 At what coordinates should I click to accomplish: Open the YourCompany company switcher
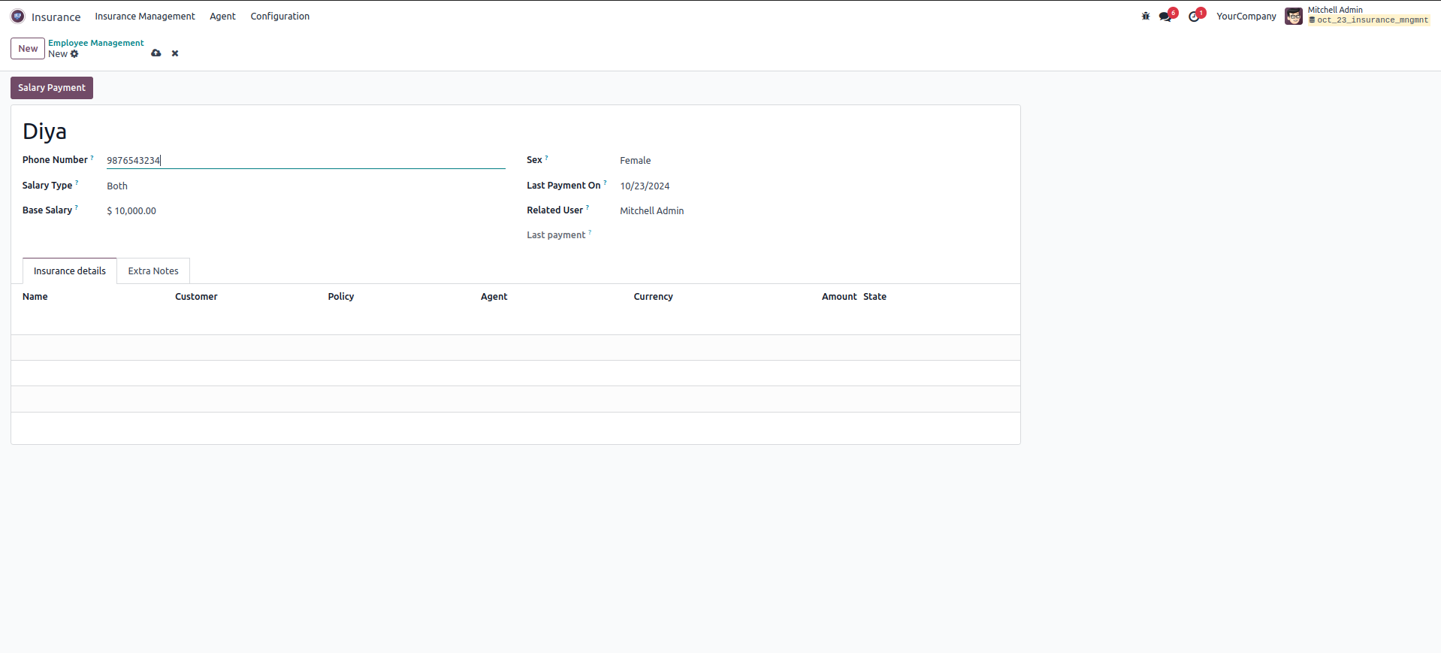point(1246,16)
